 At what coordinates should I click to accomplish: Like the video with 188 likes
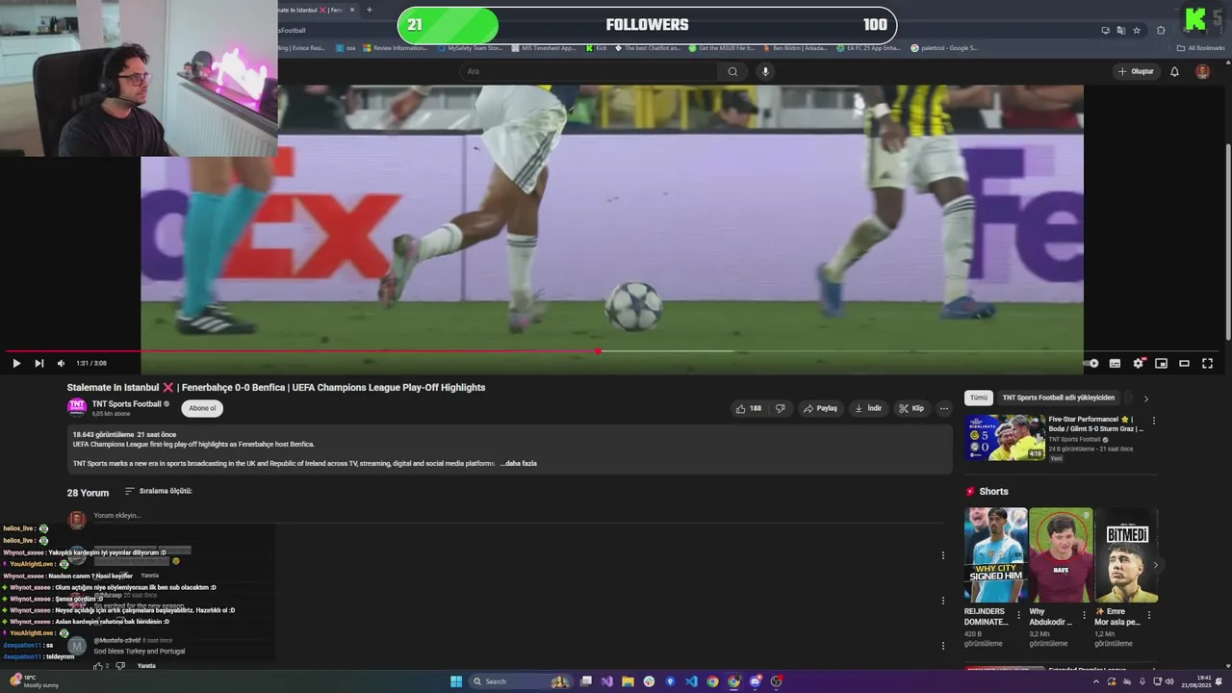click(748, 408)
